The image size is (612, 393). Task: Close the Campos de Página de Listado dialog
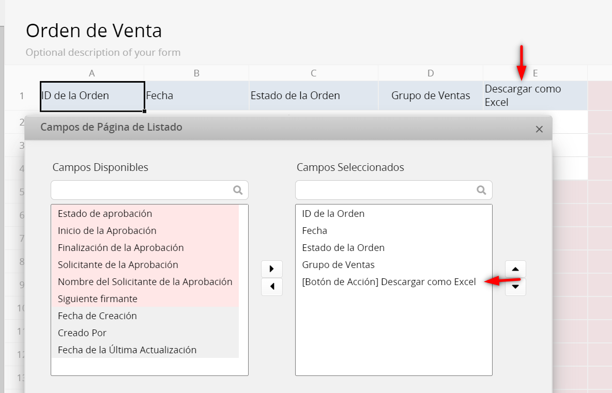tap(539, 129)
